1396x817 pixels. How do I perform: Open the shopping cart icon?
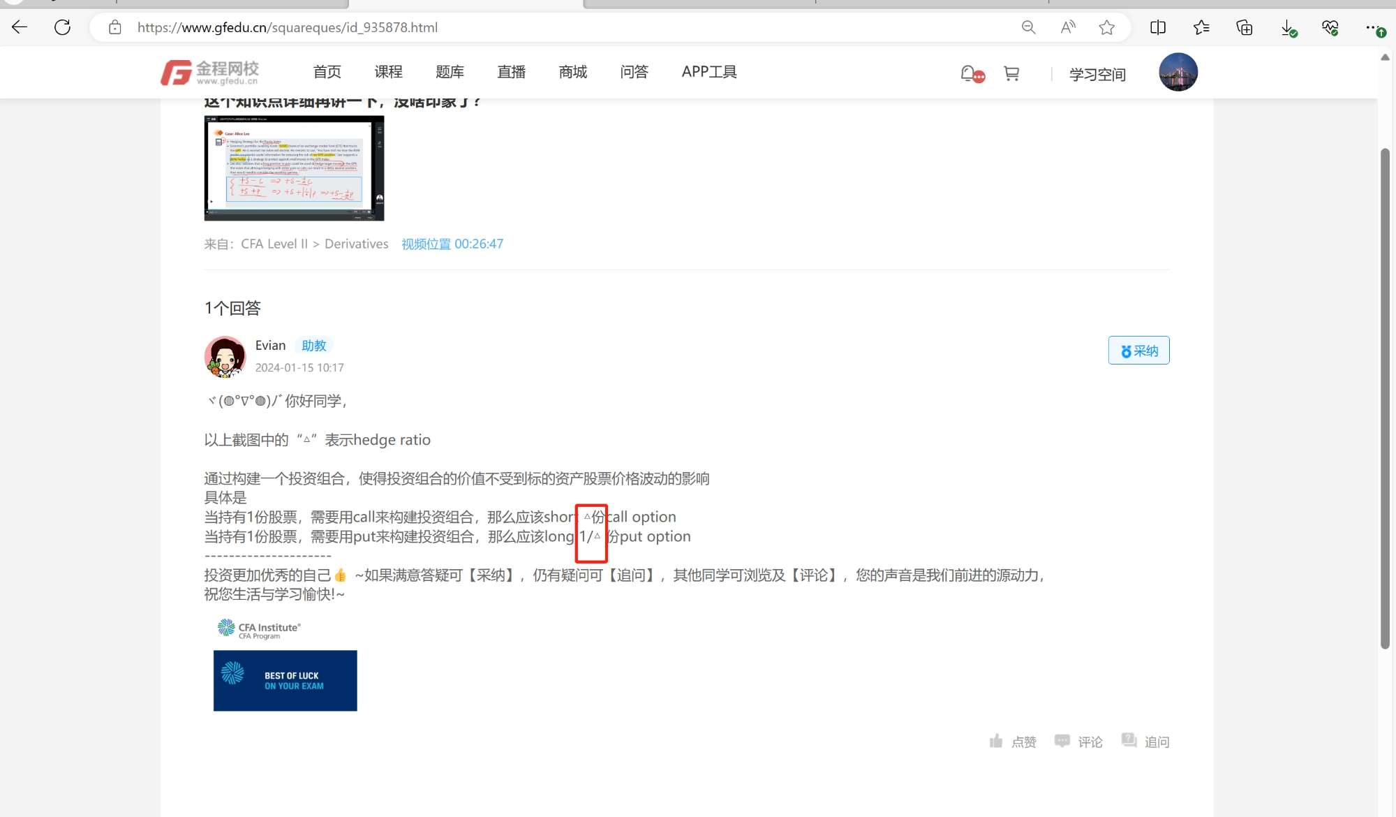[x=1011, y=73]
